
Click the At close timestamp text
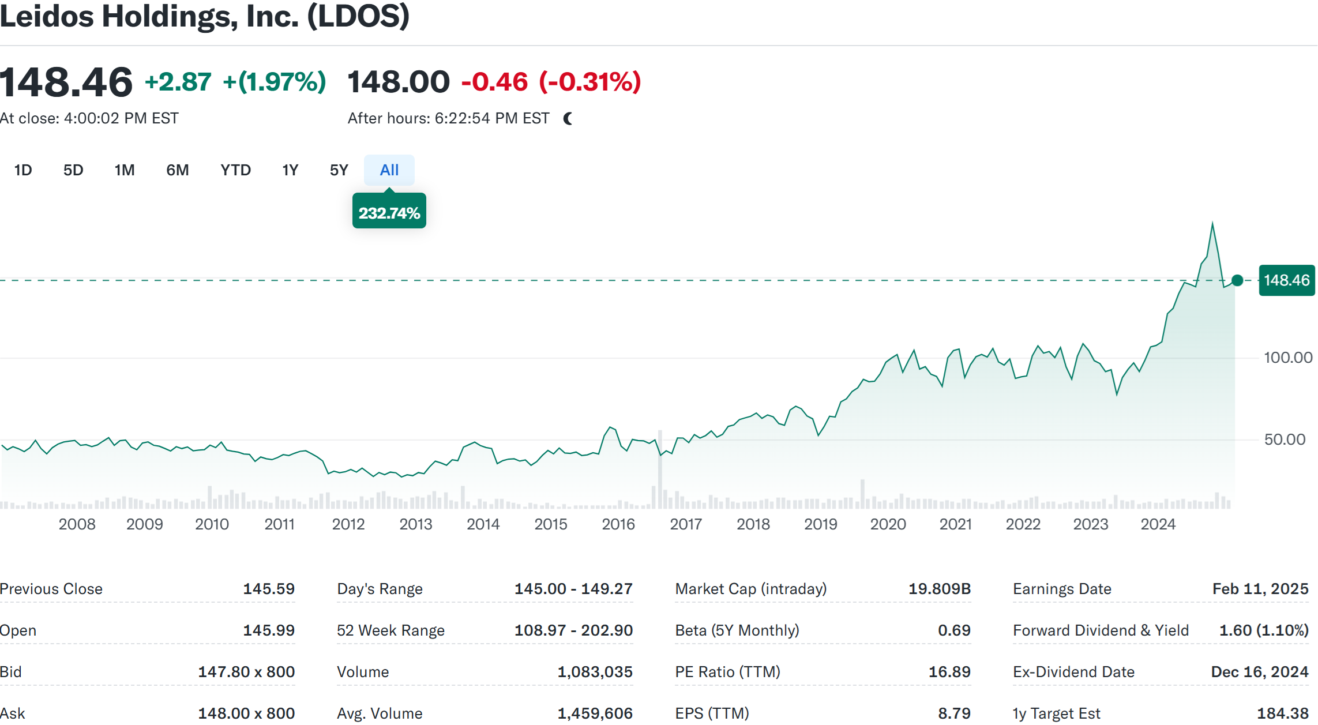[89, 118]
